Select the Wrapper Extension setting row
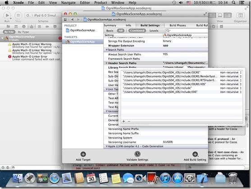Viewport: 251px width, 189px height. [x=156, y=46]
